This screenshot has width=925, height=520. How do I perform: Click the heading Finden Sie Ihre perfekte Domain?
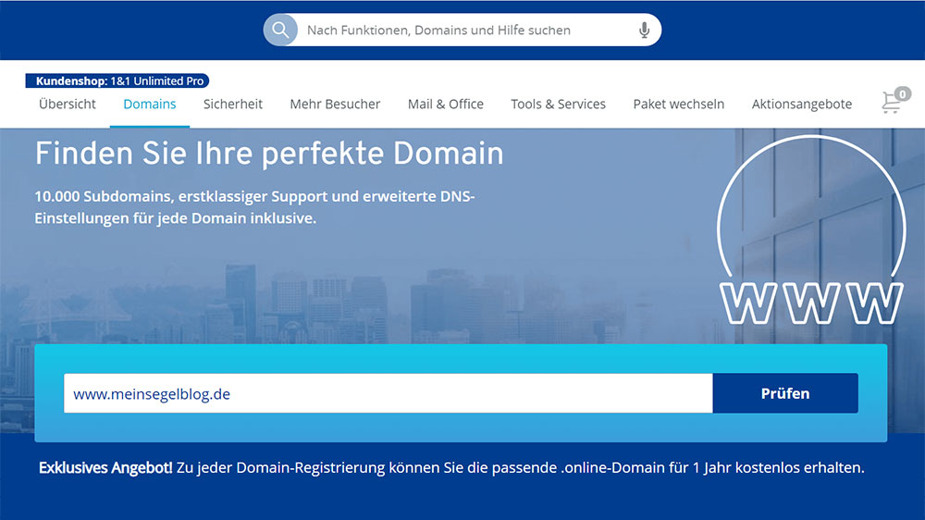[x=269, y=154]
